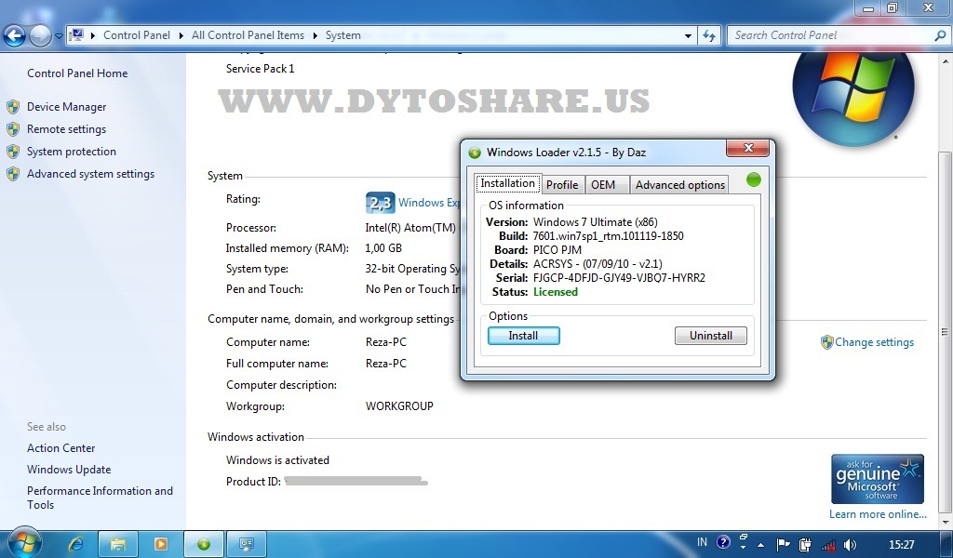Open Windows Explorer from the taskbar
The height and width of the screenshot is (558, 953).
pyautogui.click(x=118, y=543)
